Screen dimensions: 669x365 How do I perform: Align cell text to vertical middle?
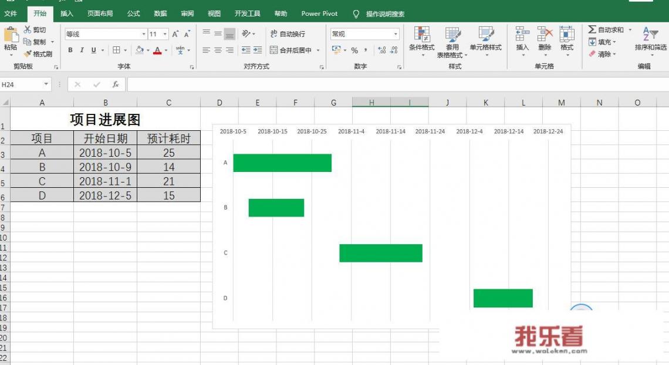[x=218, y=33]
